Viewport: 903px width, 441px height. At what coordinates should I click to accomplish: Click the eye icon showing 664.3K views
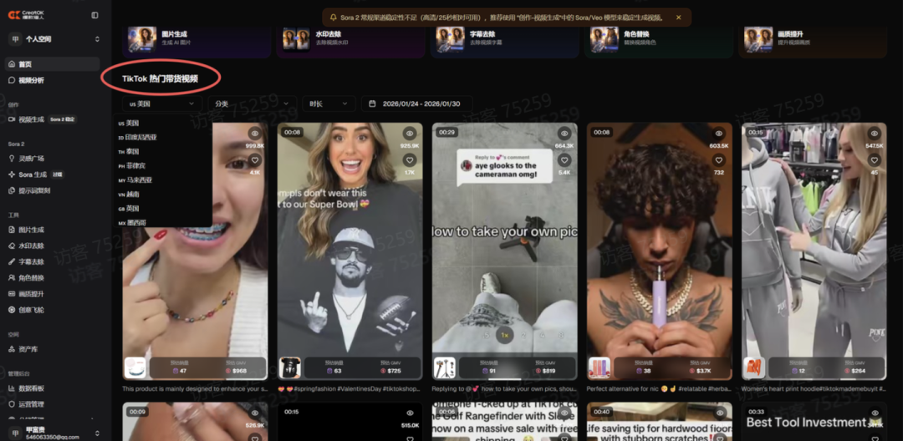(564, 134)
